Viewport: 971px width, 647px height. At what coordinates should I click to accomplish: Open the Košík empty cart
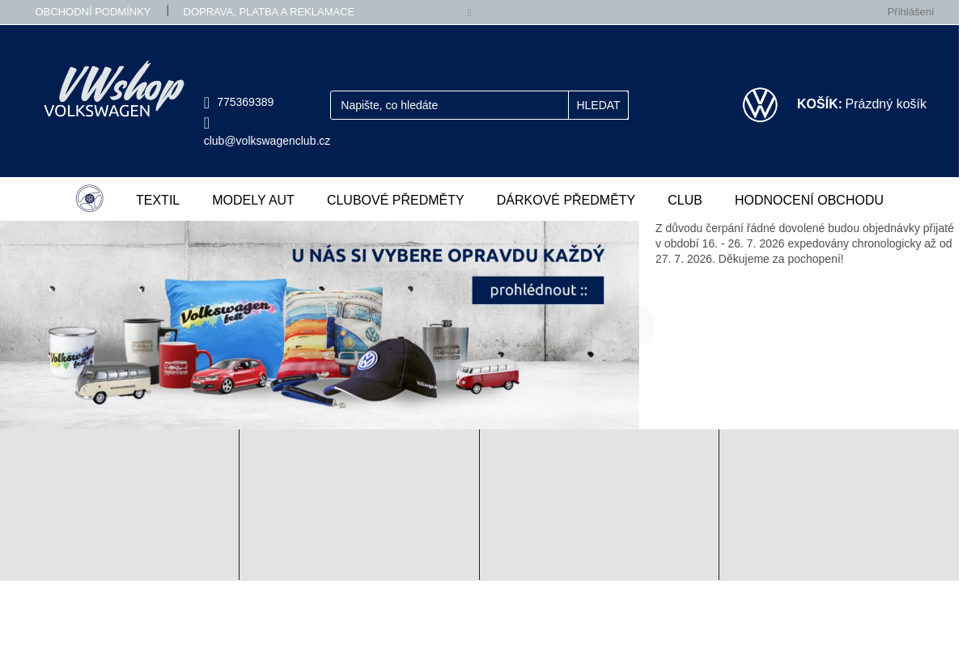pyautogui.click(x=861, y=104)
